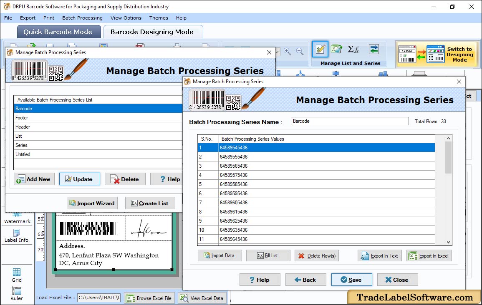Click Close button beside Save
The width and height of the screenshot is (482, 305).
click(x=397, y=280)
